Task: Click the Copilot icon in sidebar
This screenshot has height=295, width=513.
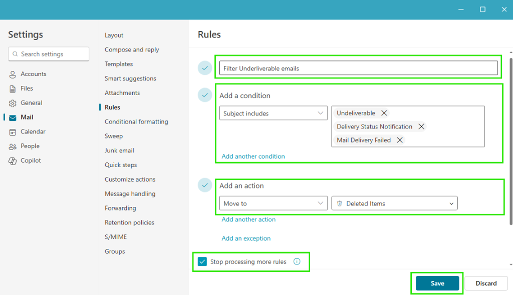Action: 13,160
